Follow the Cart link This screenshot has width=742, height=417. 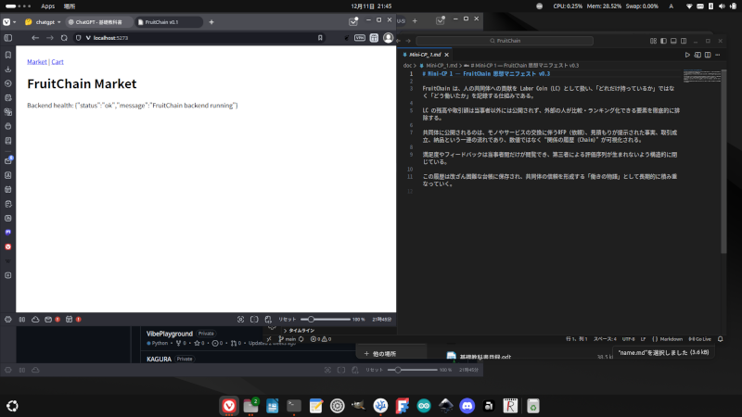pos(58,62)
